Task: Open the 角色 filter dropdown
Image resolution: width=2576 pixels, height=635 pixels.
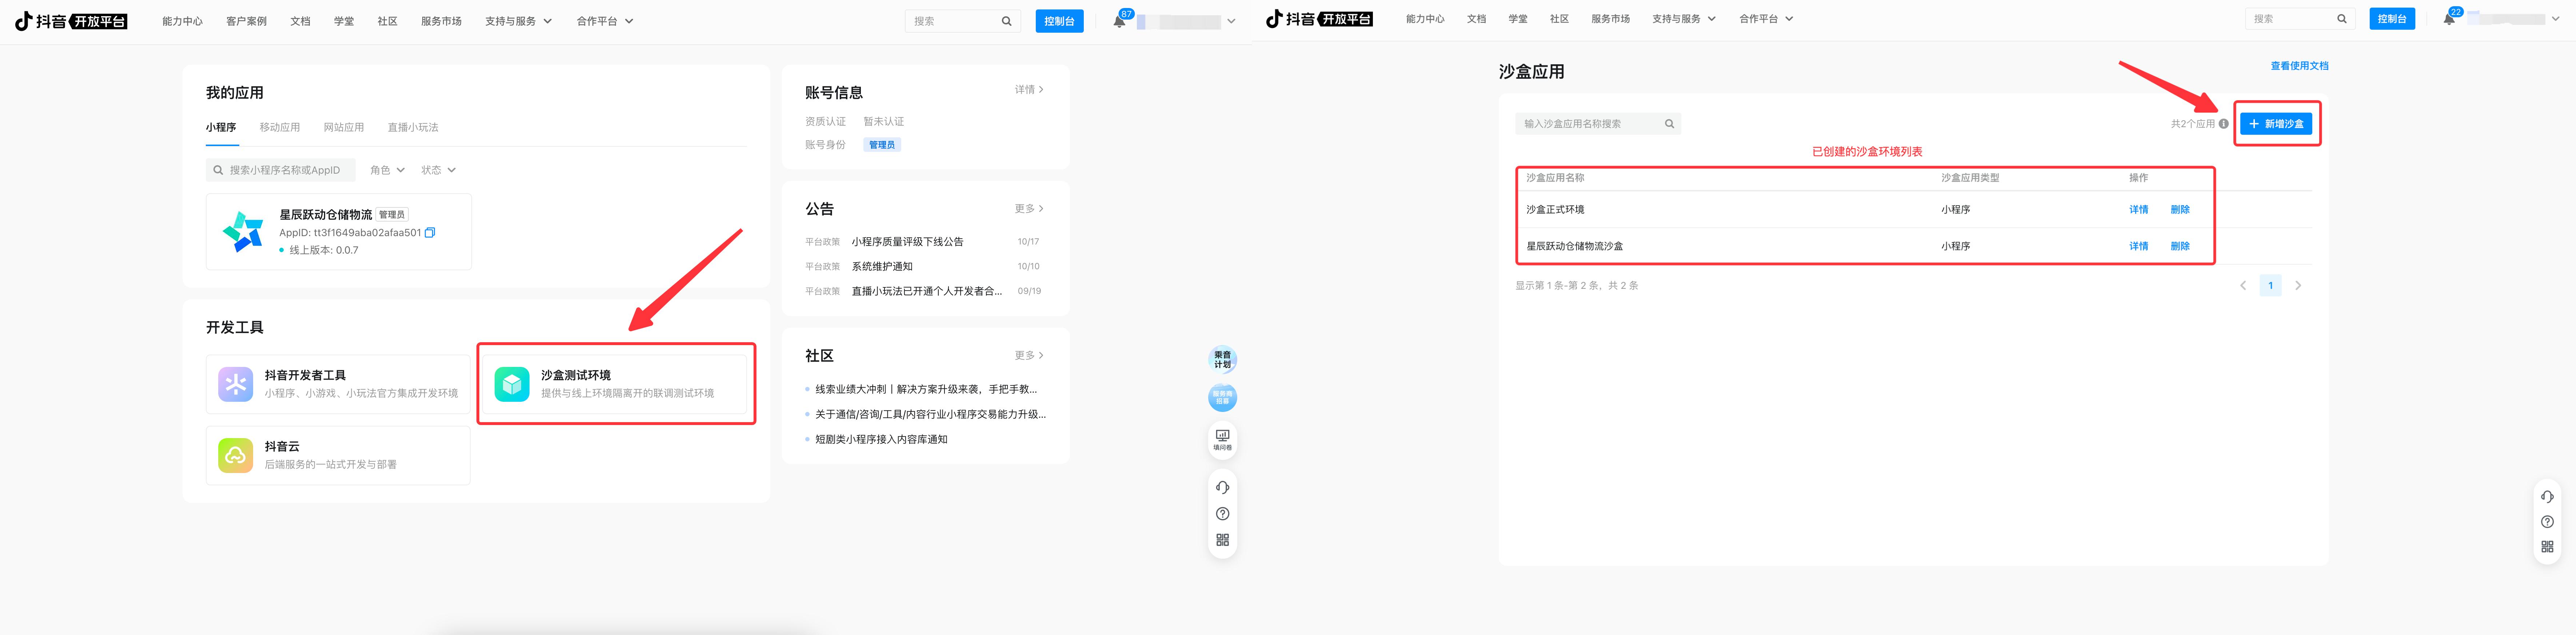Action: 387,170
